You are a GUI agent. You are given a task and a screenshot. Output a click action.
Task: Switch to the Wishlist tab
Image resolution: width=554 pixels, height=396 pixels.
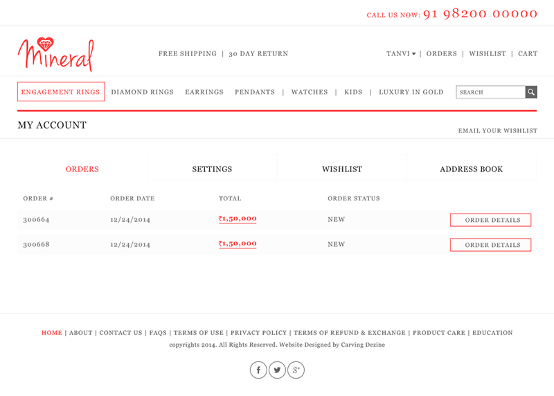341,169
